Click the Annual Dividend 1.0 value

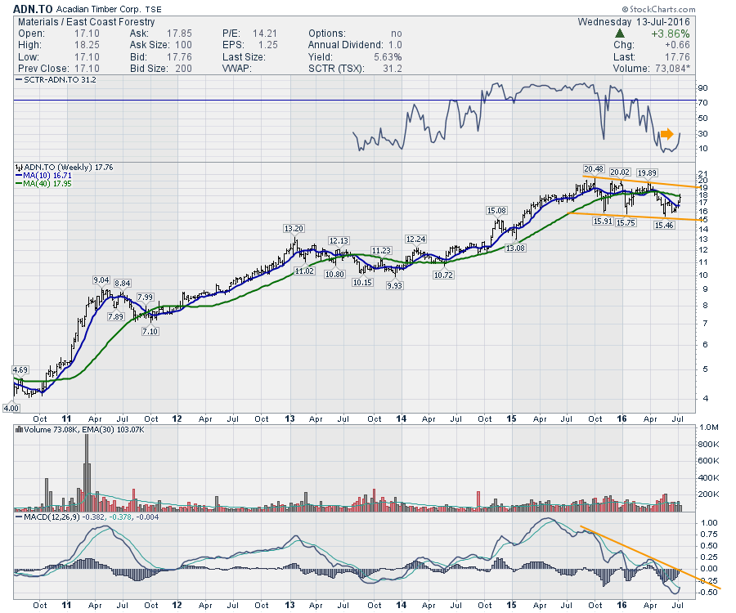(395, 45)
